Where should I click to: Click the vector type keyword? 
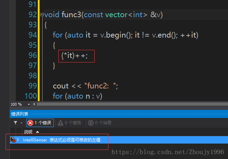116,15
